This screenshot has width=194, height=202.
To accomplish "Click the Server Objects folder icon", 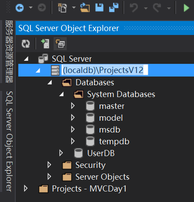I will point(67,177).
